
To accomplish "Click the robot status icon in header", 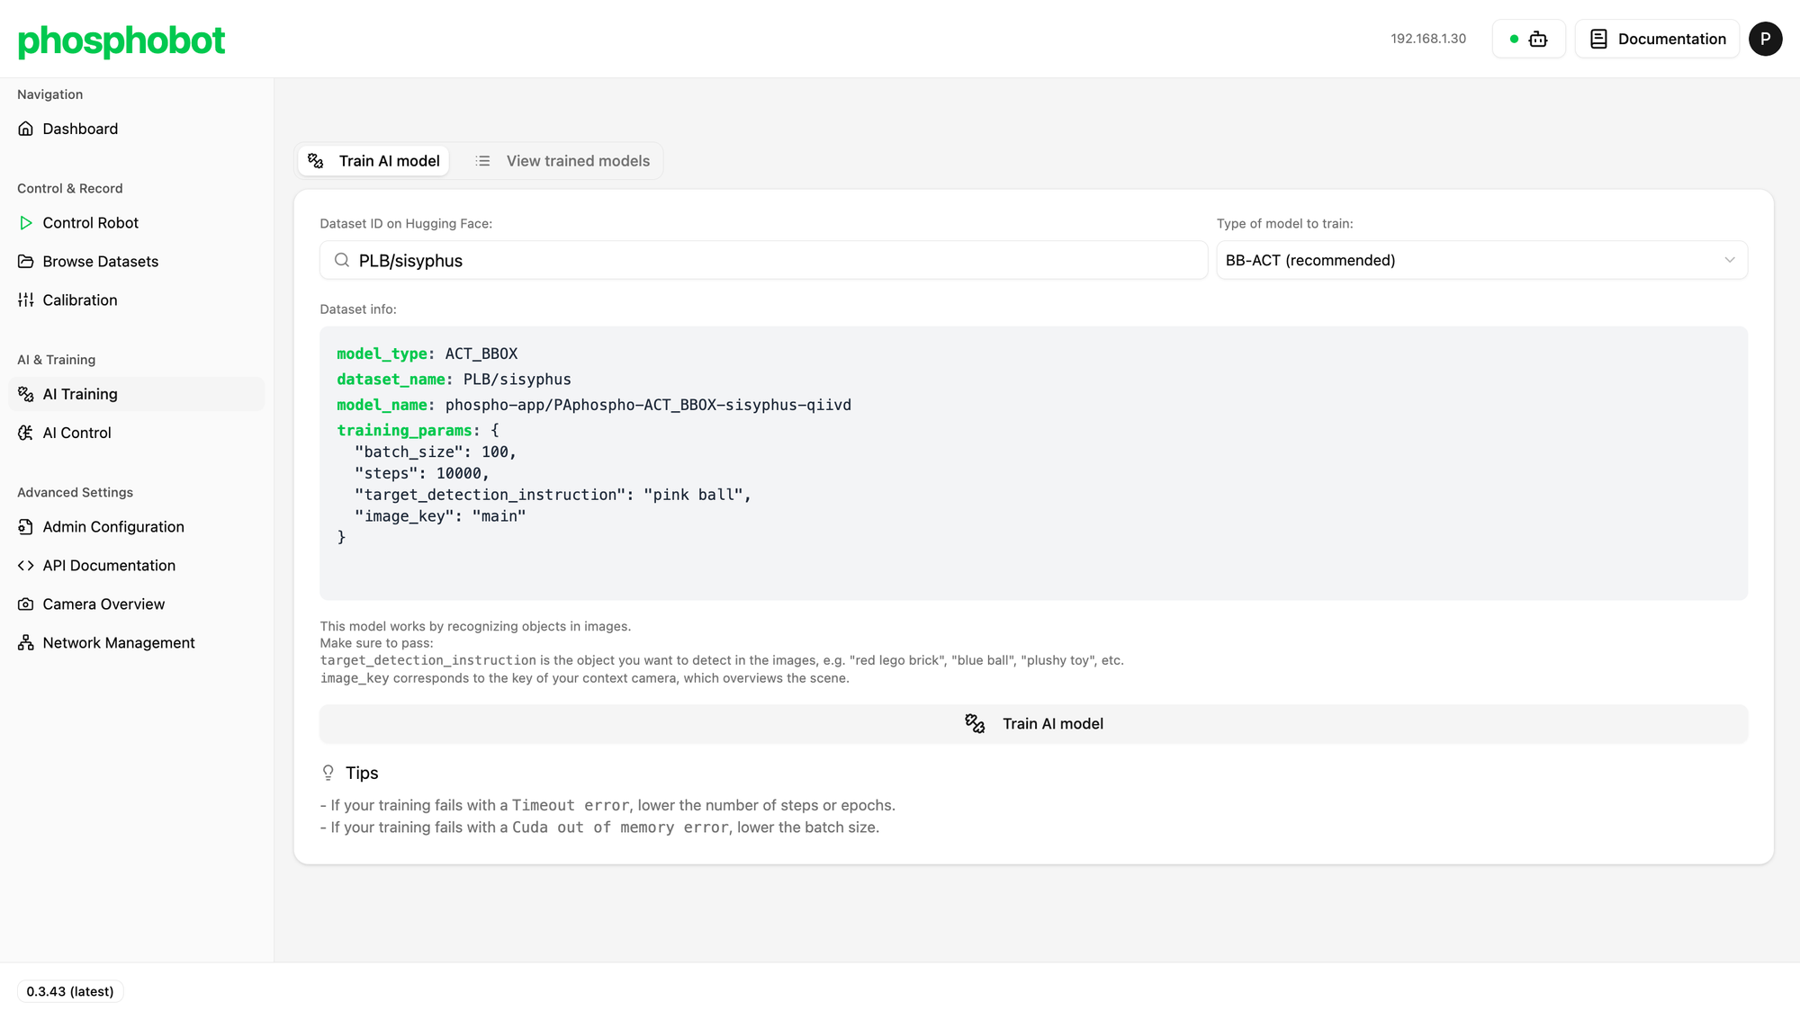I will (1537, 39).
